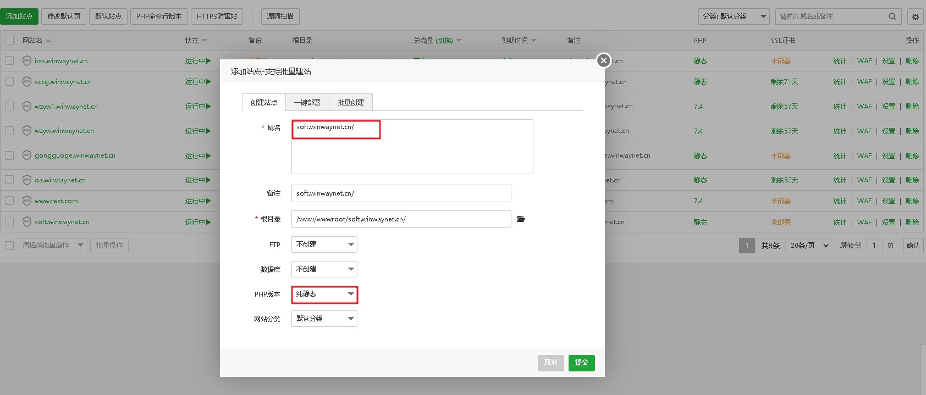Viewport: 926px width, 395px height.
Task: Switch to the 批量创建 tab
Action: pyautogui.click(x=351, y=102)
